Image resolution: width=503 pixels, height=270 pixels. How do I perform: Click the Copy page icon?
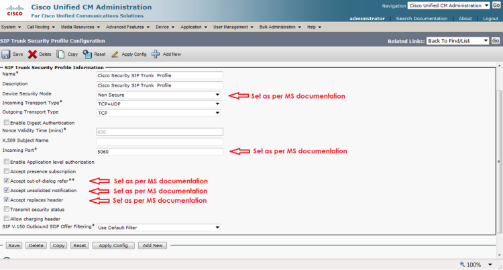pos(60,54)
